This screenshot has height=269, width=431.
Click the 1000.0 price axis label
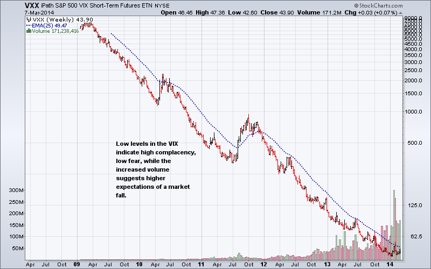(x=413, y=112)
